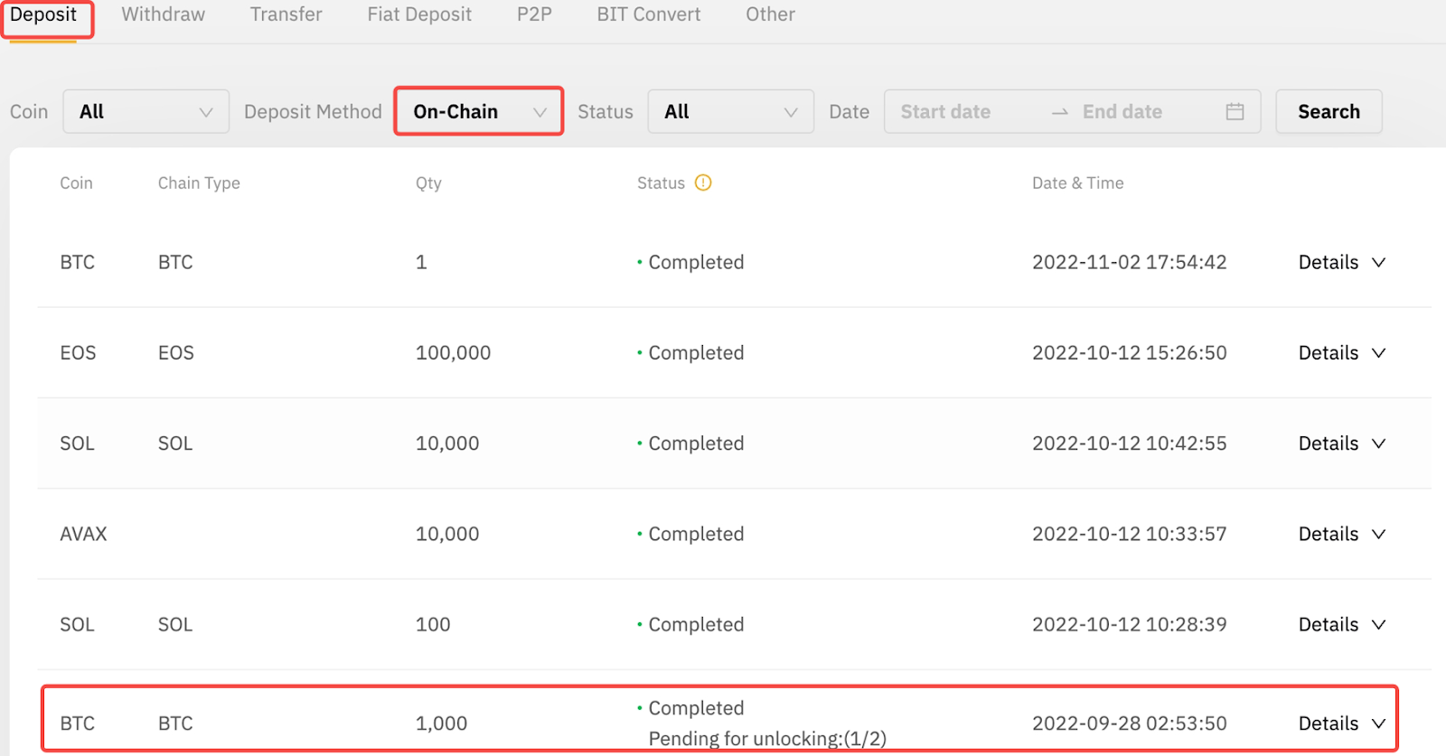Viewport: 1446px width, 756px height.
Task: Switch to the Withdraw tab
Action: (x=164, y=14)
